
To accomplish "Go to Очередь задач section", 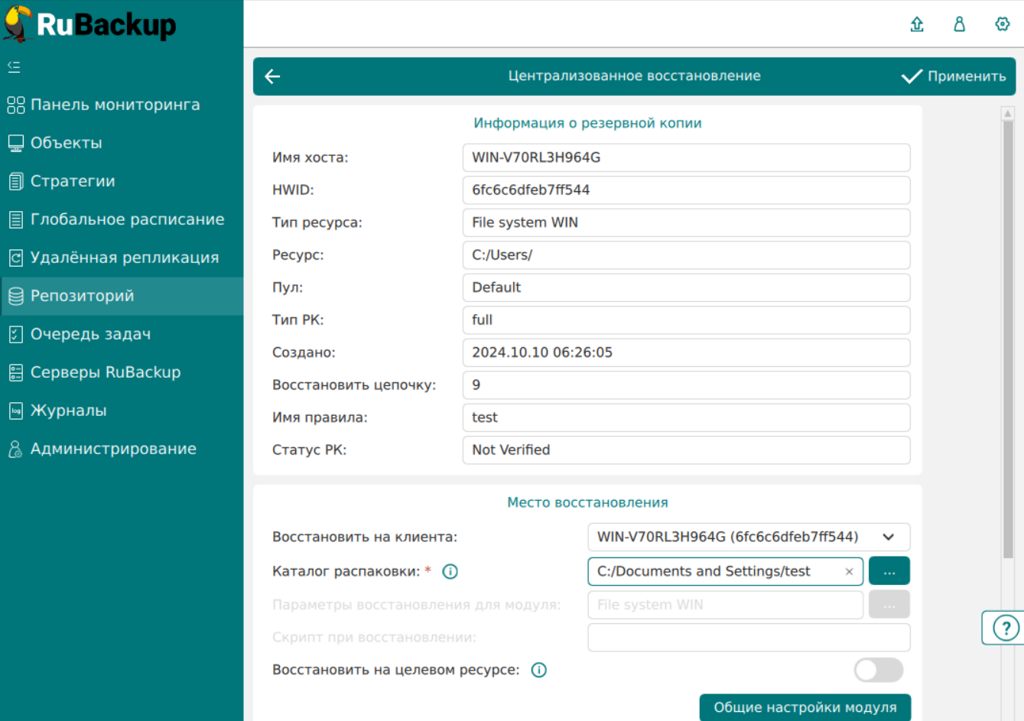I will click(x=90, y=334).
